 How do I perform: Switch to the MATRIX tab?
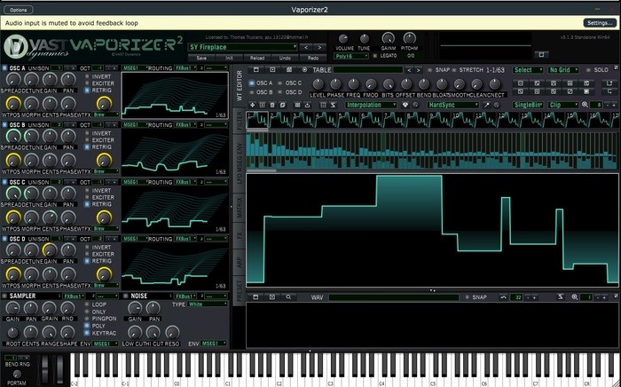pyautogui.click(x=239, y=208)
